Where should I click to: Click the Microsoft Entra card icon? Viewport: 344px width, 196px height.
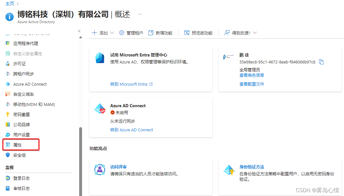click(x=100, y=58)
